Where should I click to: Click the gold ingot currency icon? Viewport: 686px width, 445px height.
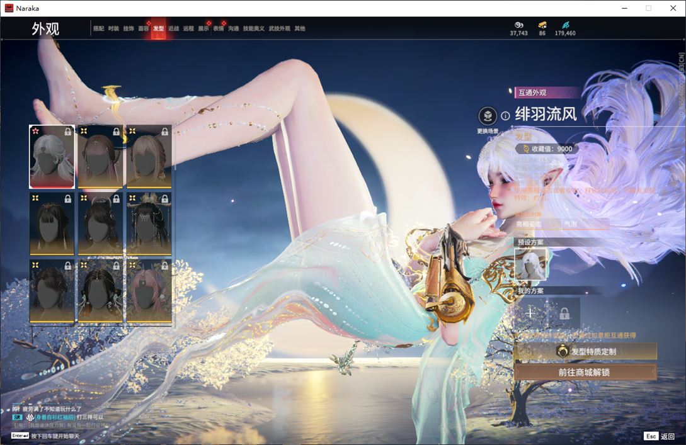542,25
